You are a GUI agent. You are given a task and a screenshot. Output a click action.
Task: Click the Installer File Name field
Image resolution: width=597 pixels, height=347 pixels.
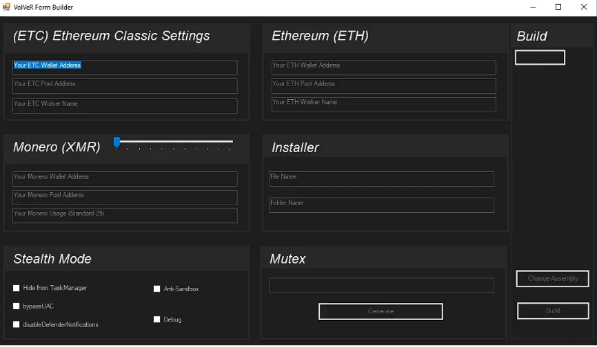point(381,178)
